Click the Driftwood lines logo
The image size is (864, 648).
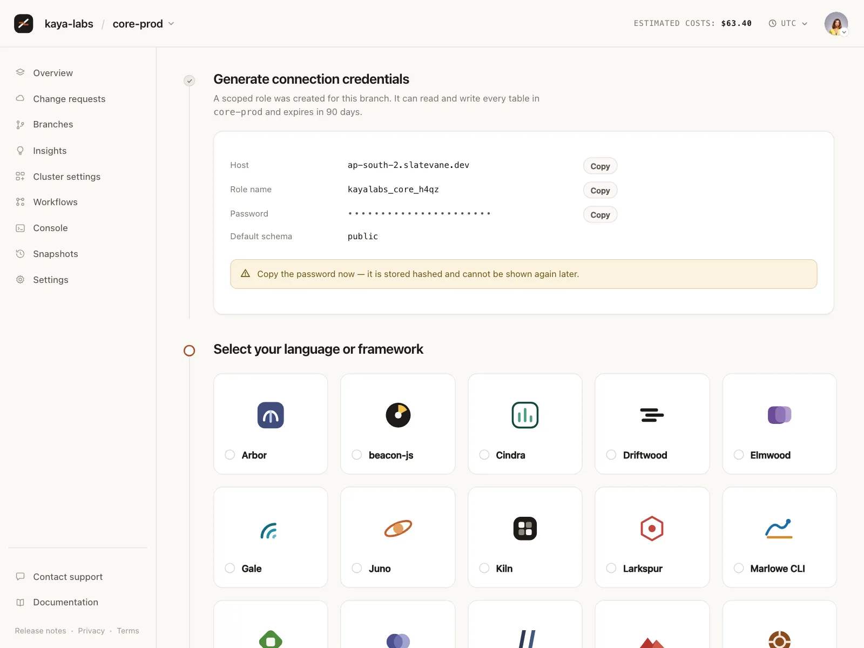tap(652, 415)
